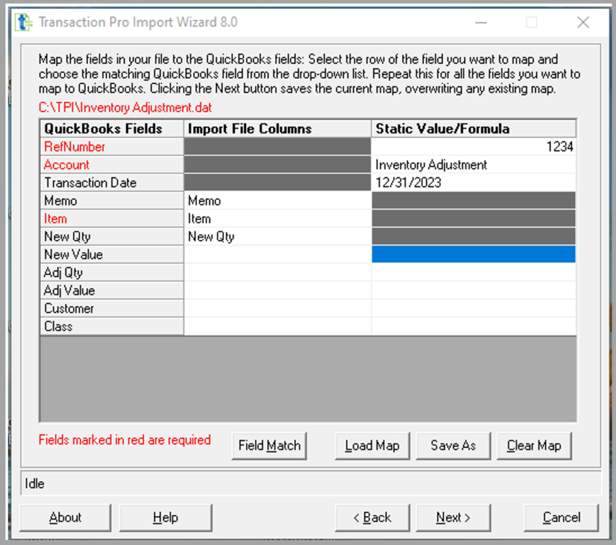This screenshot has width=616, height=545.
Task: Select the Memo QuickBooks field label
Action: point(112,201)
